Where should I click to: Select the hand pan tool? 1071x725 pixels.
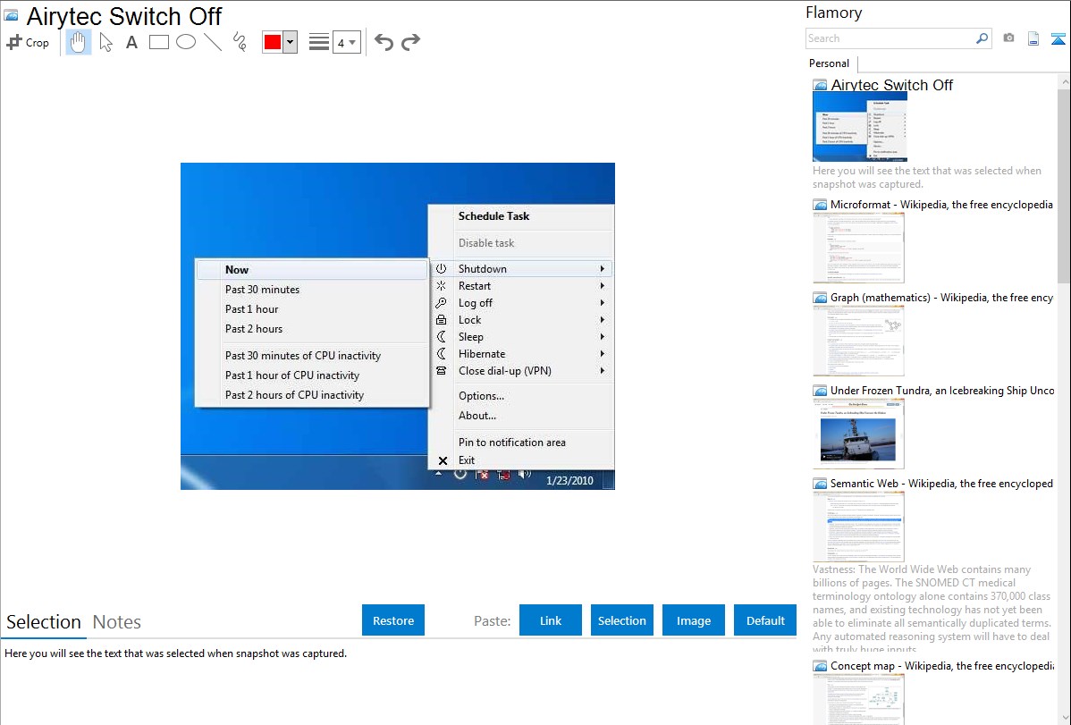[x=78, y=42]
